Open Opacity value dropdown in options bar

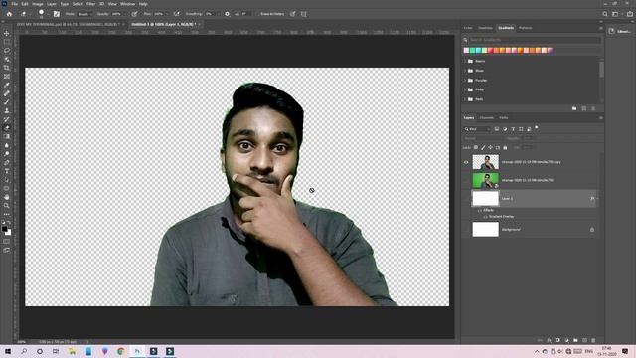point(125,14)
